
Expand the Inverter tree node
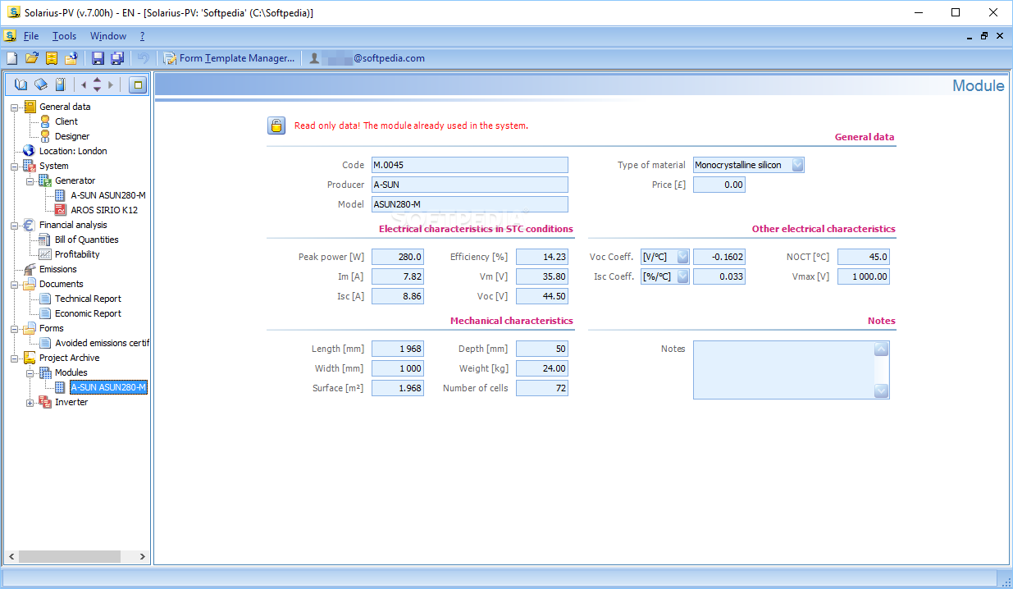pos(30,402)
